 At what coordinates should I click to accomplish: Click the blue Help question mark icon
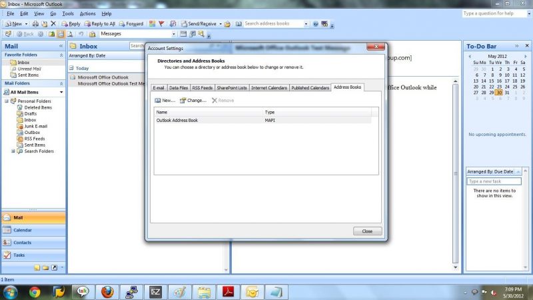[x=315, y=24]
